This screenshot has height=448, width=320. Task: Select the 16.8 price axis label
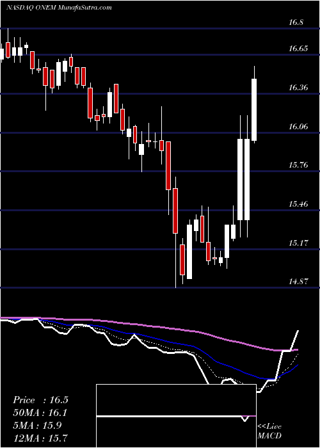[x=296, y=22]
